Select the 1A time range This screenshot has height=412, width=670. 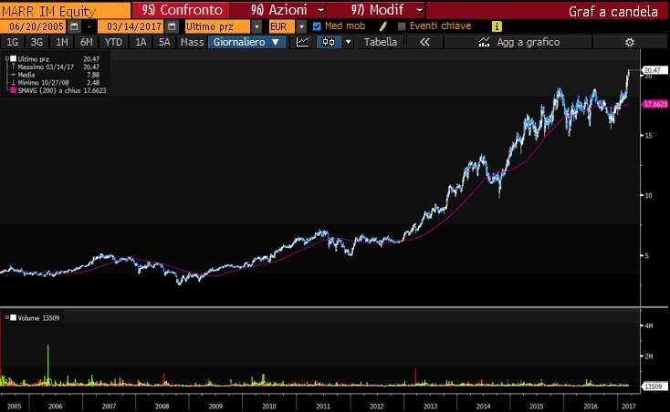click(x=141, y=42)
